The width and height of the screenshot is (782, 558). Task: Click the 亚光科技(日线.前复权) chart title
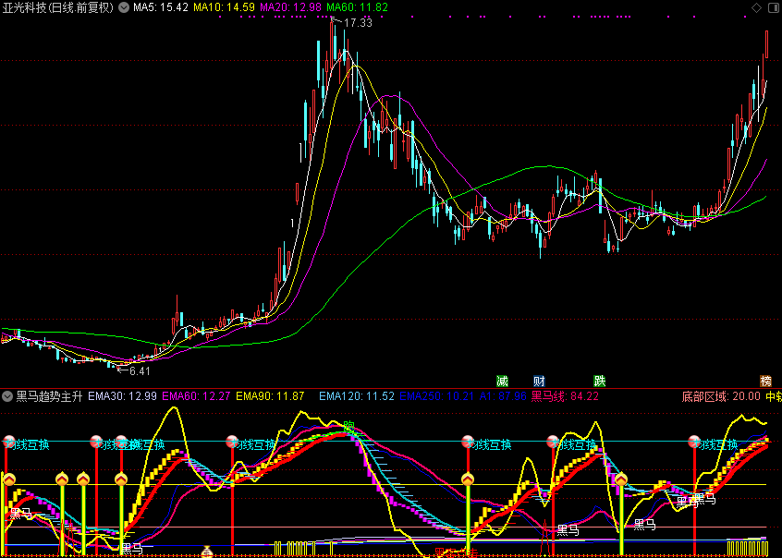click(x=58, y=7)
